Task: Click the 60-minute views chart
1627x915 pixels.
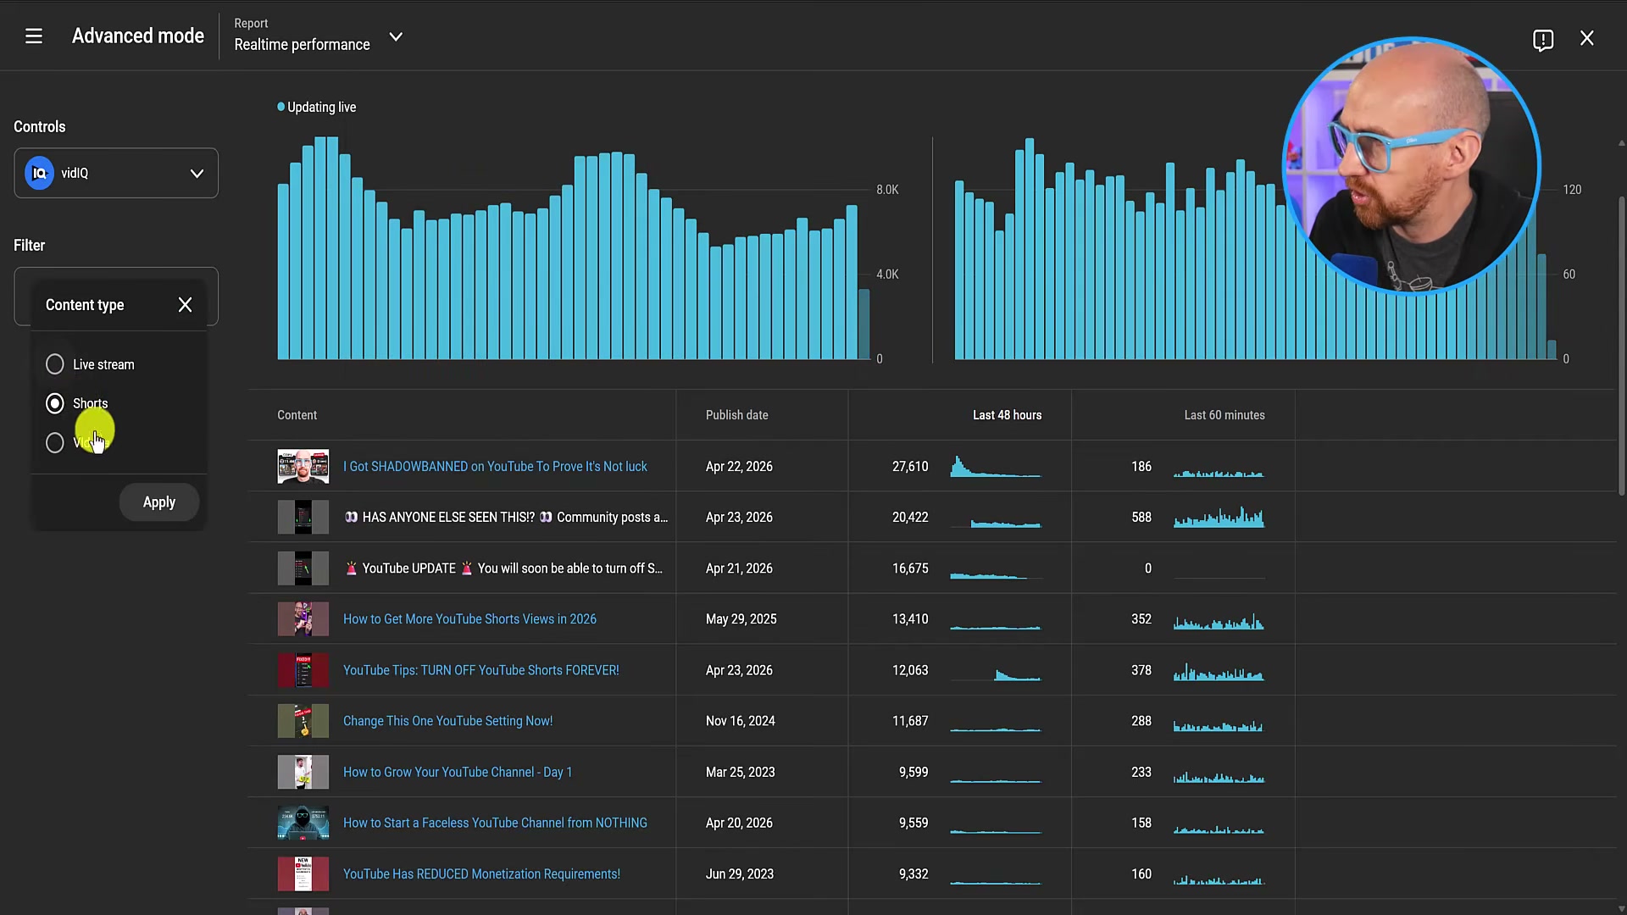Action: (1256, 248)
